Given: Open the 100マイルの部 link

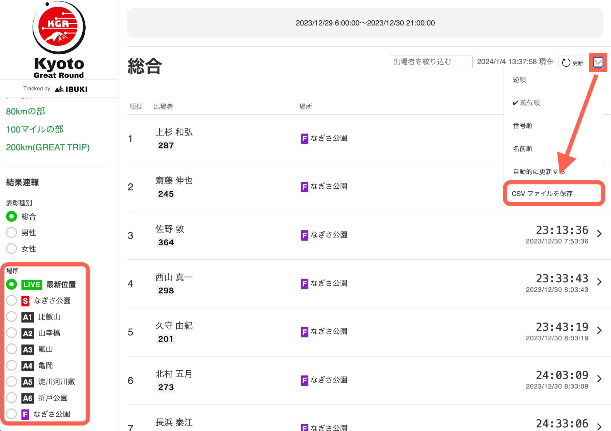Looking at the screenshot, I should tap(35, 129).
